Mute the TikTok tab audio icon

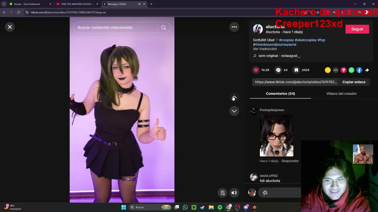[139, 4]
